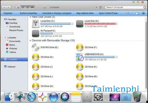This screenshot has width=148, height=103.
Task: Open the Help icon
Action: tap(143, 13)
